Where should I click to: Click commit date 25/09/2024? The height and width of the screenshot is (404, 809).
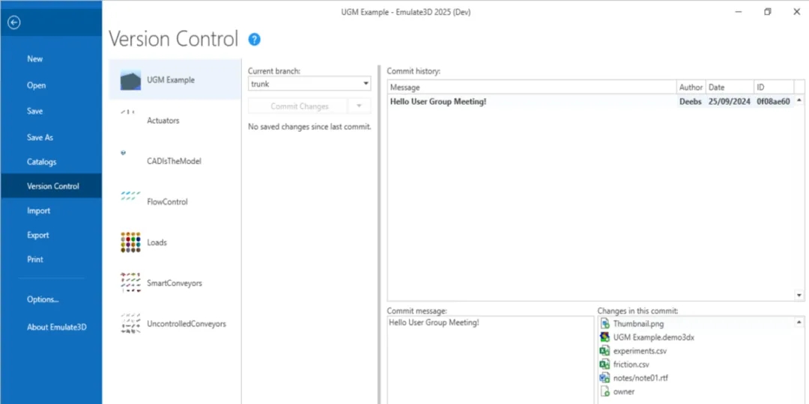click(729, 102)
